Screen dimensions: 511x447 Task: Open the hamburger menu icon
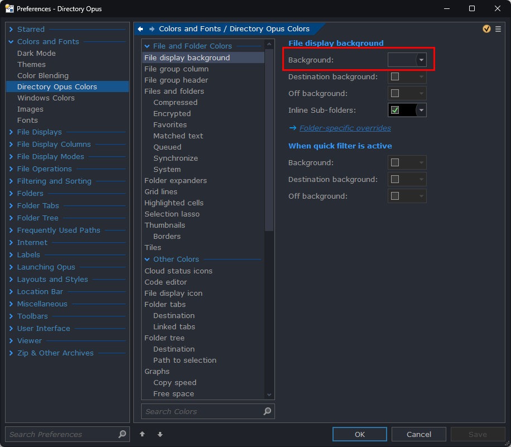(498, 29)
